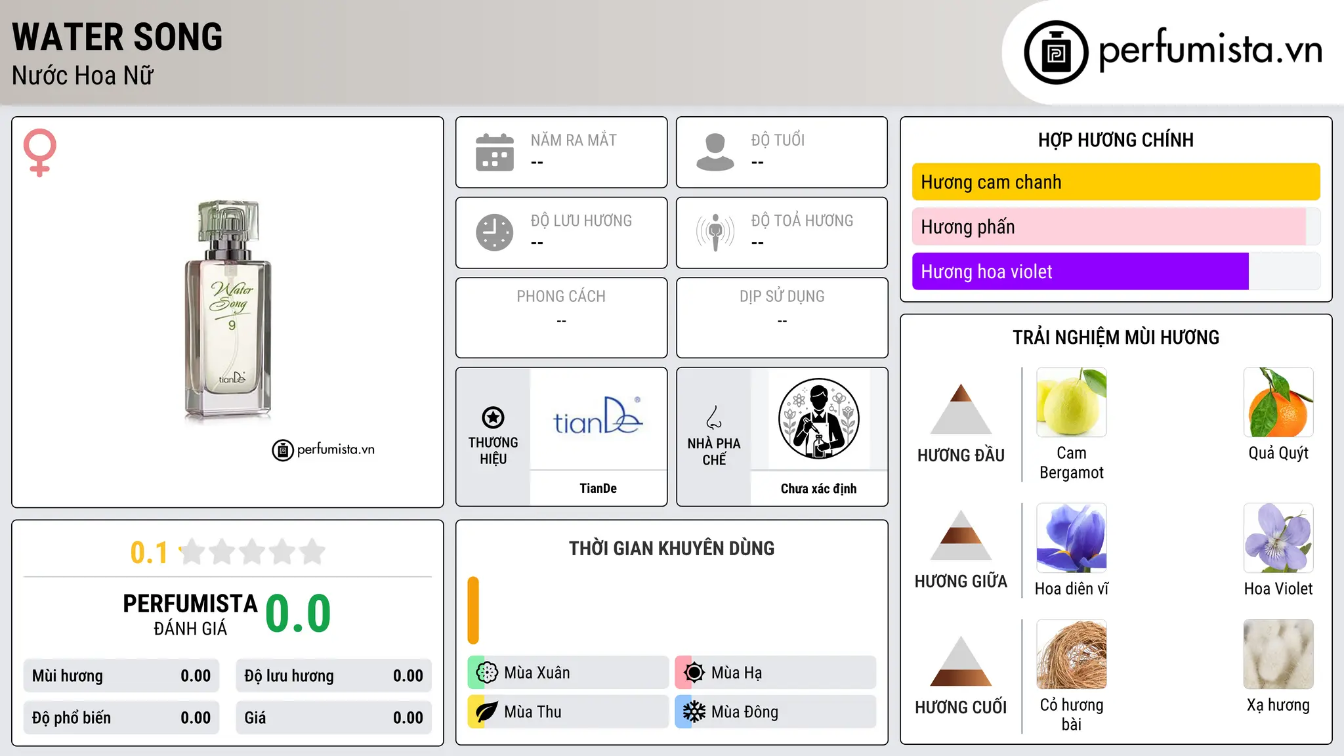This screenshot has width=1344, height=756.
Task: Click the NĂM RA MẮT label
Action: coord(574,140)
